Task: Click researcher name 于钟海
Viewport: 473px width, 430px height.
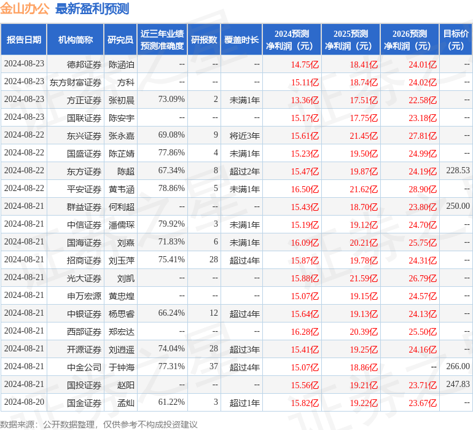Action: coord(121,367)
